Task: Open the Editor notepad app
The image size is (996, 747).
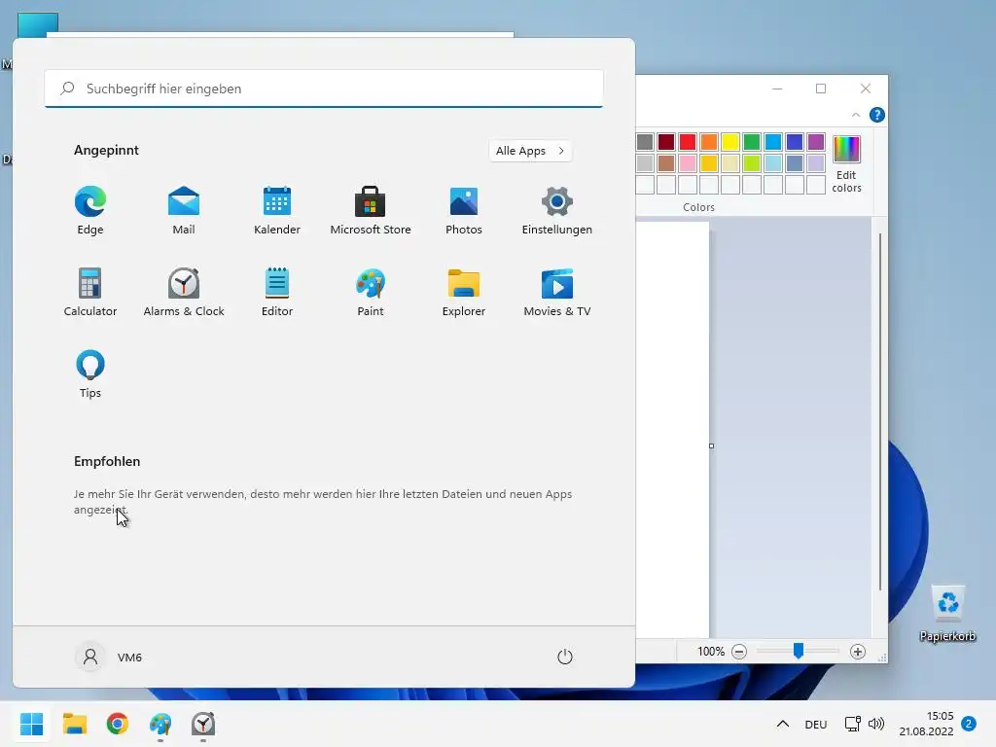Action: coord(277,292)
